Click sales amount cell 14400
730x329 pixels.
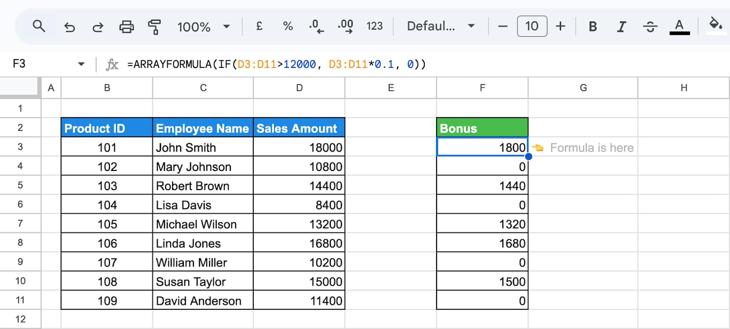pyautogui.click(x=299, y=185)
